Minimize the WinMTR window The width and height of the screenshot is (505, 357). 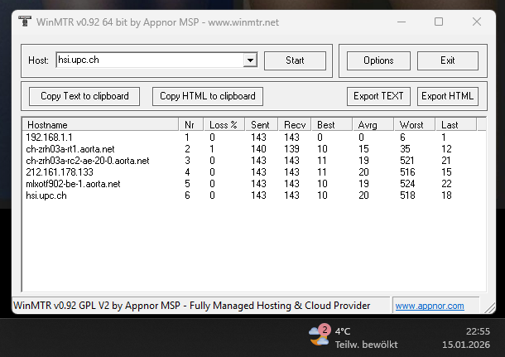pos(402,22)
